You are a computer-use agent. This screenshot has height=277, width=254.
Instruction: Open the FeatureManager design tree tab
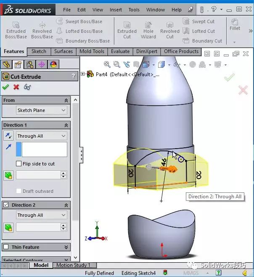tap(7, 64)
